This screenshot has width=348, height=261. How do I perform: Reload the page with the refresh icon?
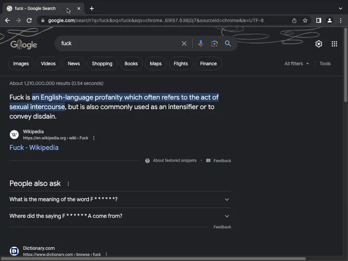pyautogui.click(x=29, y=20)
